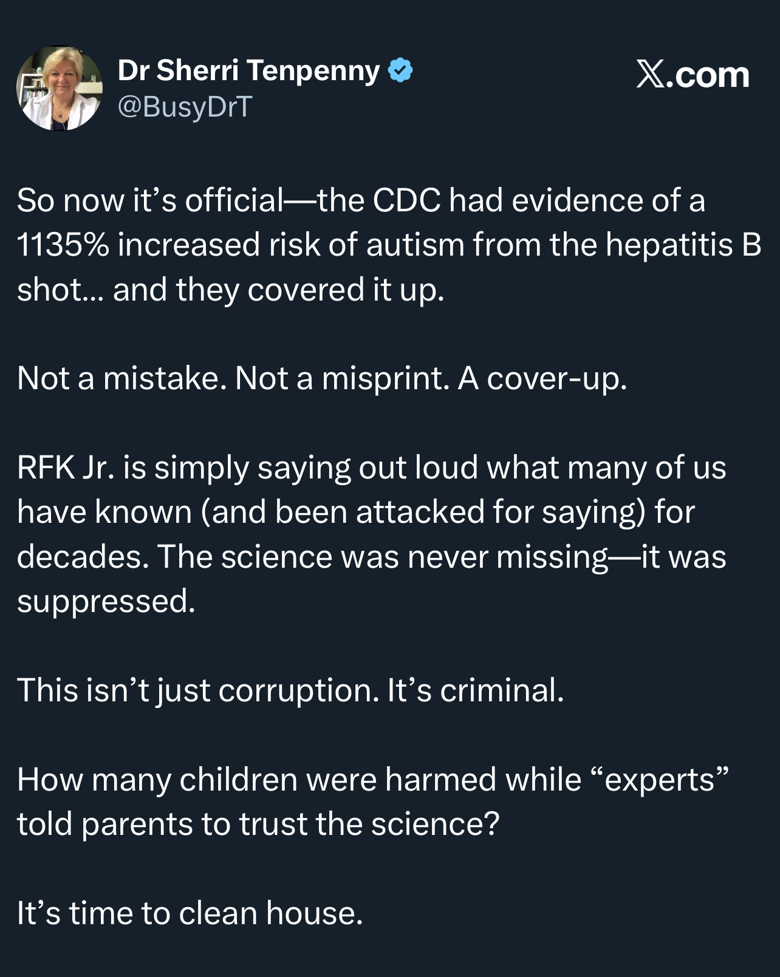This screenshot has height=977, width=780.
Task: Click the "It's criminal." sentence
Action: coord(476,690)
